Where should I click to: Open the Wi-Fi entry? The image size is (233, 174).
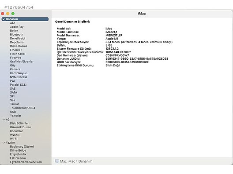(14, 139)
